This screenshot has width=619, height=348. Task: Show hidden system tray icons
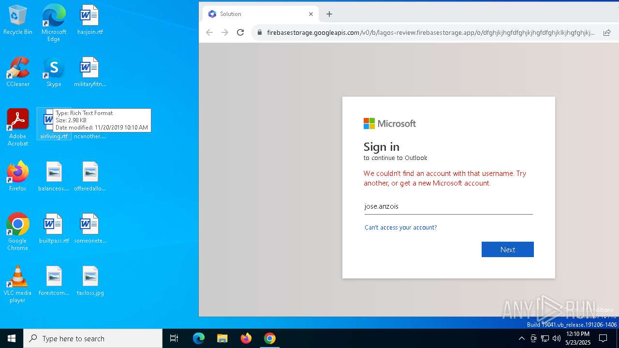[521, 338]
